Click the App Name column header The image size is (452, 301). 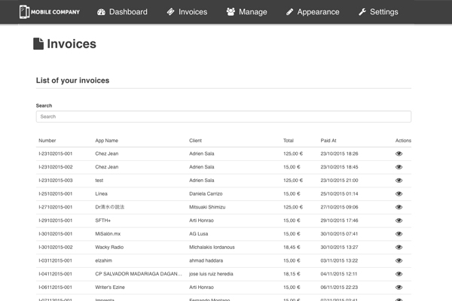click(107, 141)
